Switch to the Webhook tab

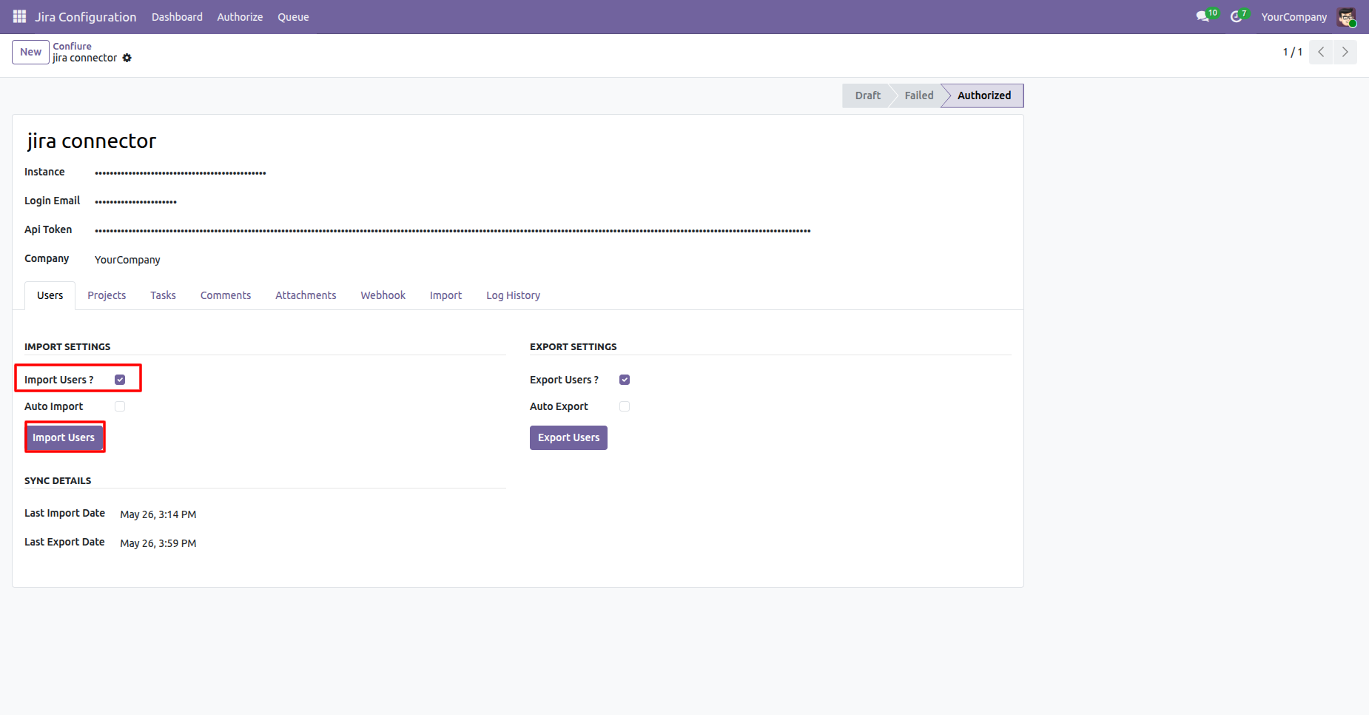[383, 295]
